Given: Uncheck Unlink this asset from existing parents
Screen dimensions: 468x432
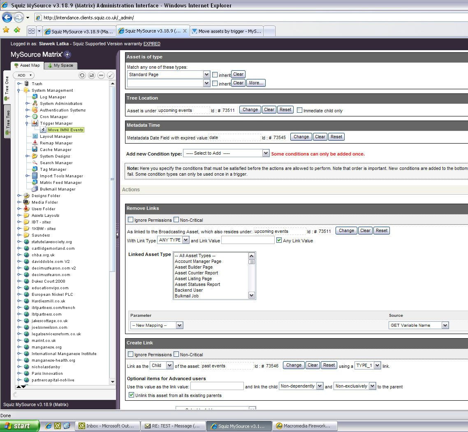Looking at the screenshot, I should tap(131, 395).
